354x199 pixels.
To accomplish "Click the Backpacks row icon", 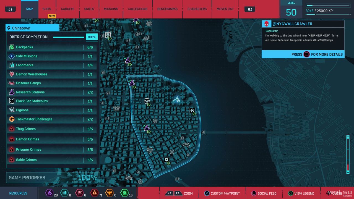I will coord(12,47).
